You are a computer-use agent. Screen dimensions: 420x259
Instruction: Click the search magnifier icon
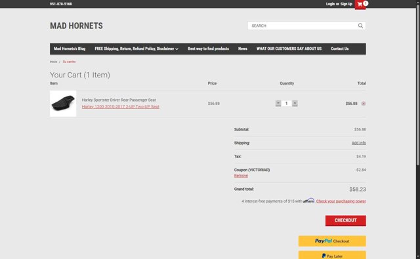pyautogui.click(x=360, y=26)
